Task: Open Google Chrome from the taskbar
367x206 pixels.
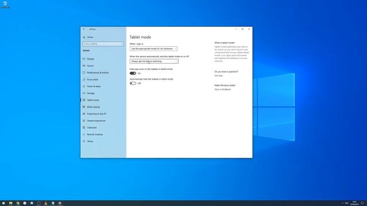Action: (18, 203)
